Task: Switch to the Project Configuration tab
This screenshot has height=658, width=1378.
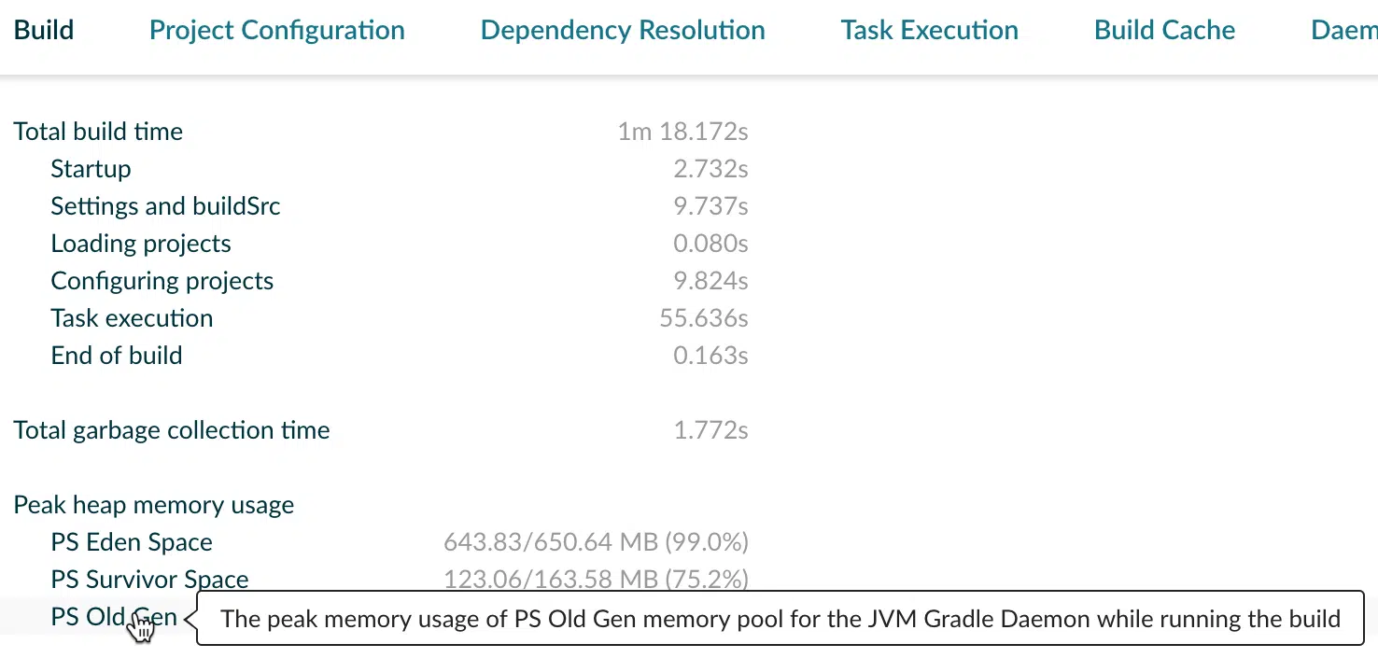Action: [x=277, y=30]
